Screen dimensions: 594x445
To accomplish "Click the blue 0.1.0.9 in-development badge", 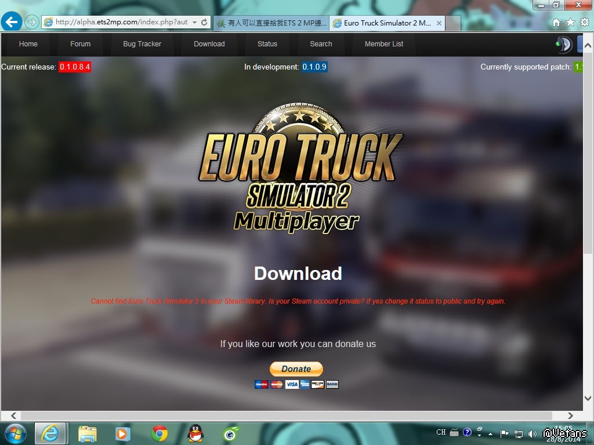I will click(x=314, y=67).
